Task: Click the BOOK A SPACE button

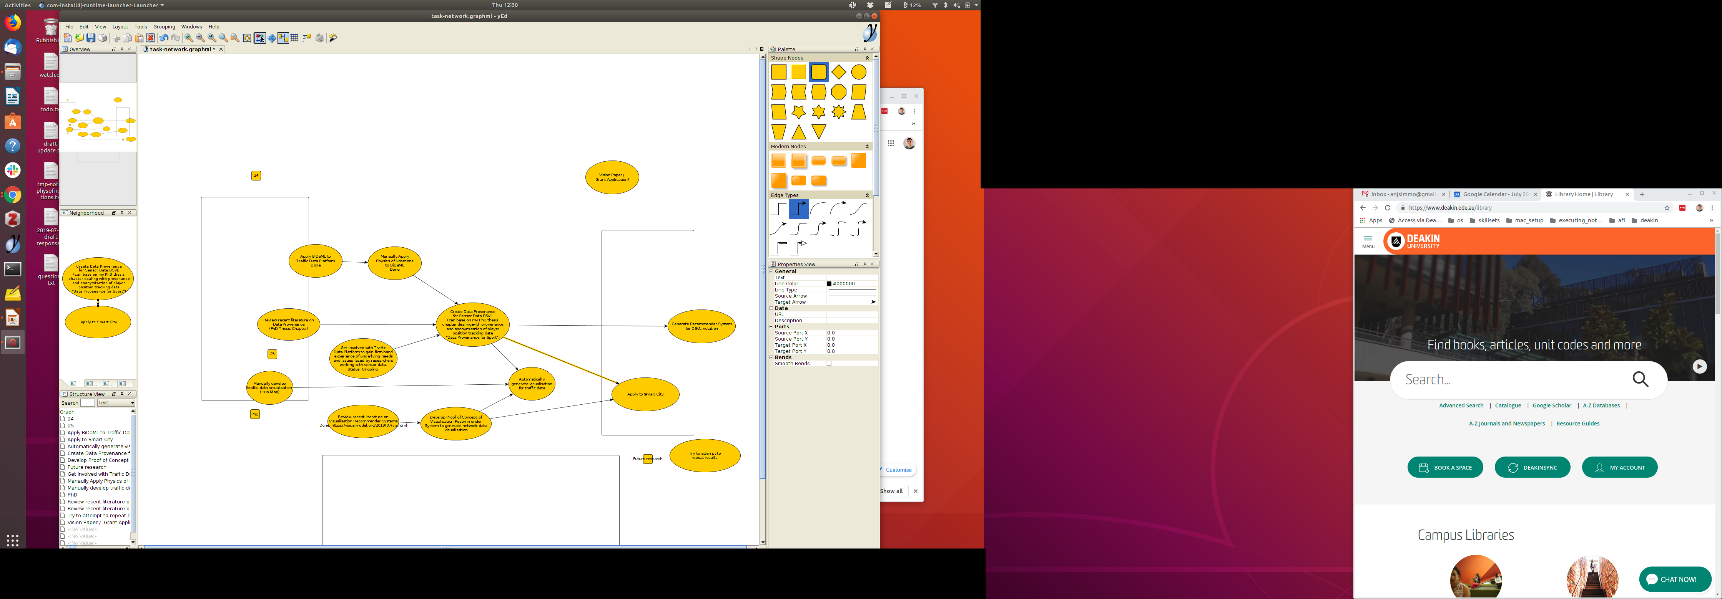Action: click(x=1444, y=467)
